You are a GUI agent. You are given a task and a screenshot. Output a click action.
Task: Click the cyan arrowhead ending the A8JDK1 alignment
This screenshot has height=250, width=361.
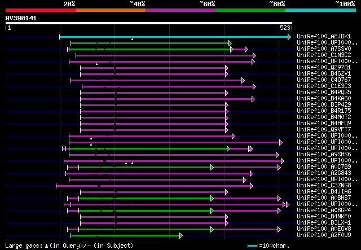pyautogui.click(x=289, y=37)
